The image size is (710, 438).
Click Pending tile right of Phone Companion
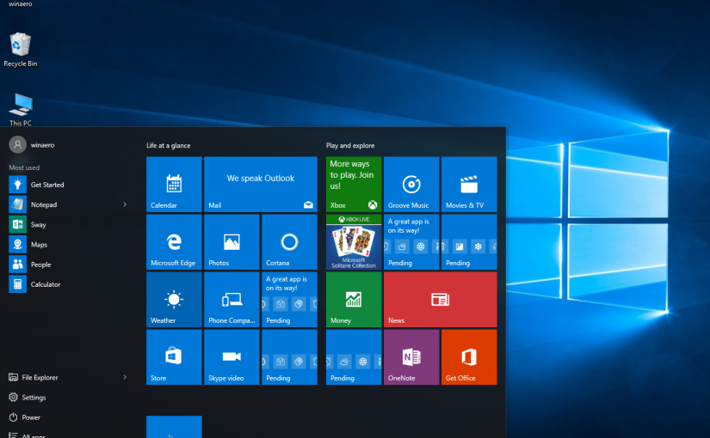[x=289, y=299]
